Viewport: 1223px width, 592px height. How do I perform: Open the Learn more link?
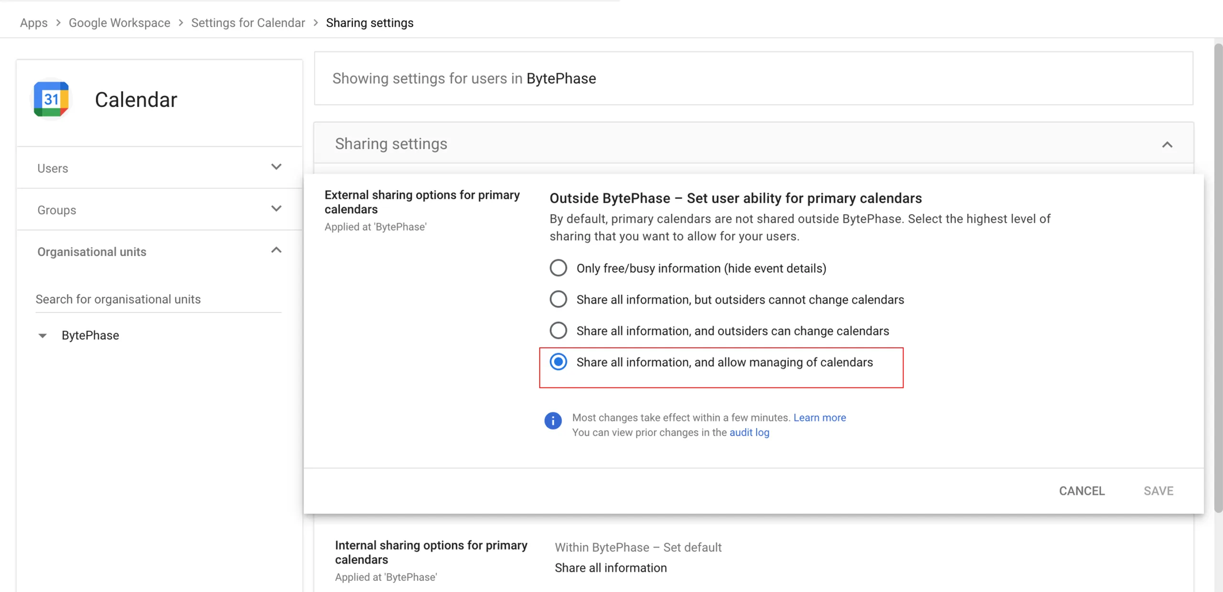click(x=819, y=417)
